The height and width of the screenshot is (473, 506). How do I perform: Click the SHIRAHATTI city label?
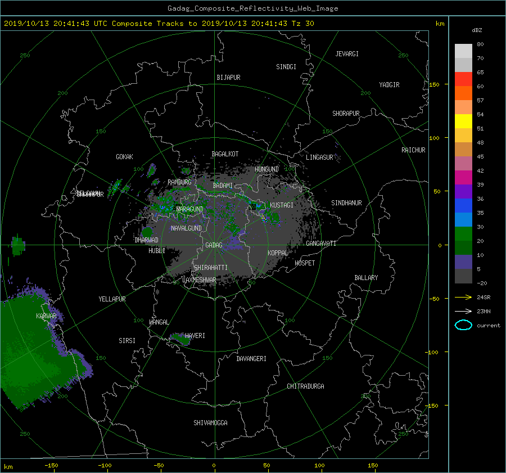pyautogui.click(x=211, y=267)
